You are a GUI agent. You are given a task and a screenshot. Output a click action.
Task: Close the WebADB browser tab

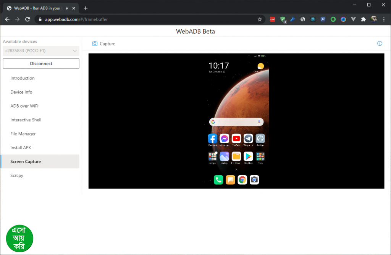click(x=74, y=8)
